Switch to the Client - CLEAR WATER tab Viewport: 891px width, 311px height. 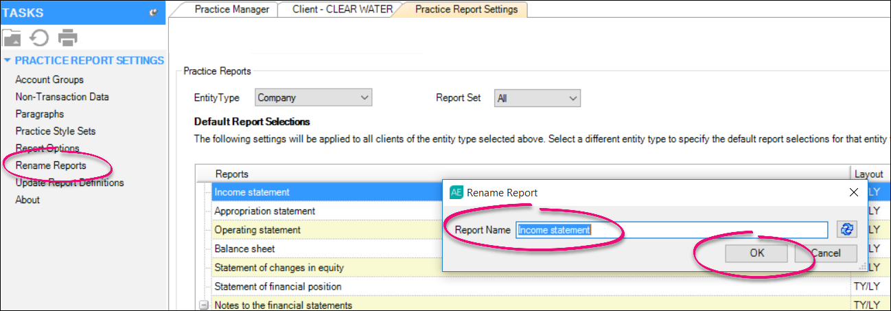(x=342, y=10)
